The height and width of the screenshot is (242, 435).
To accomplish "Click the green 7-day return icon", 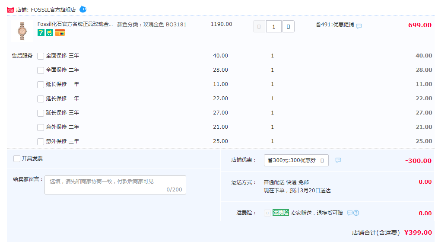I will 41,32.
